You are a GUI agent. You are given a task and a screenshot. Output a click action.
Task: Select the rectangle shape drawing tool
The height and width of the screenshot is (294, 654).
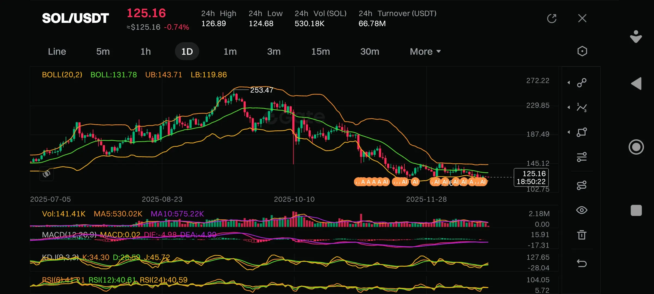pyautogui.click(x=582, y=132)
